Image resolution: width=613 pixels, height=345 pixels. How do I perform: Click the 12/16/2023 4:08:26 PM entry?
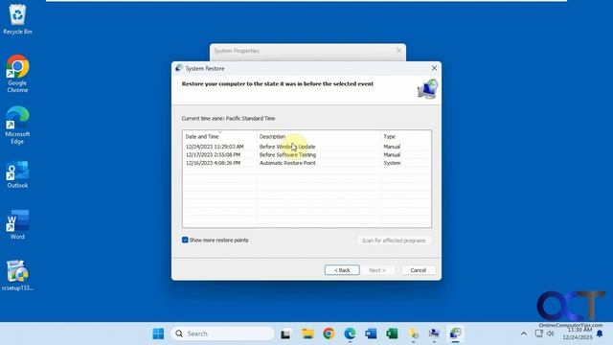pos(213,163)
